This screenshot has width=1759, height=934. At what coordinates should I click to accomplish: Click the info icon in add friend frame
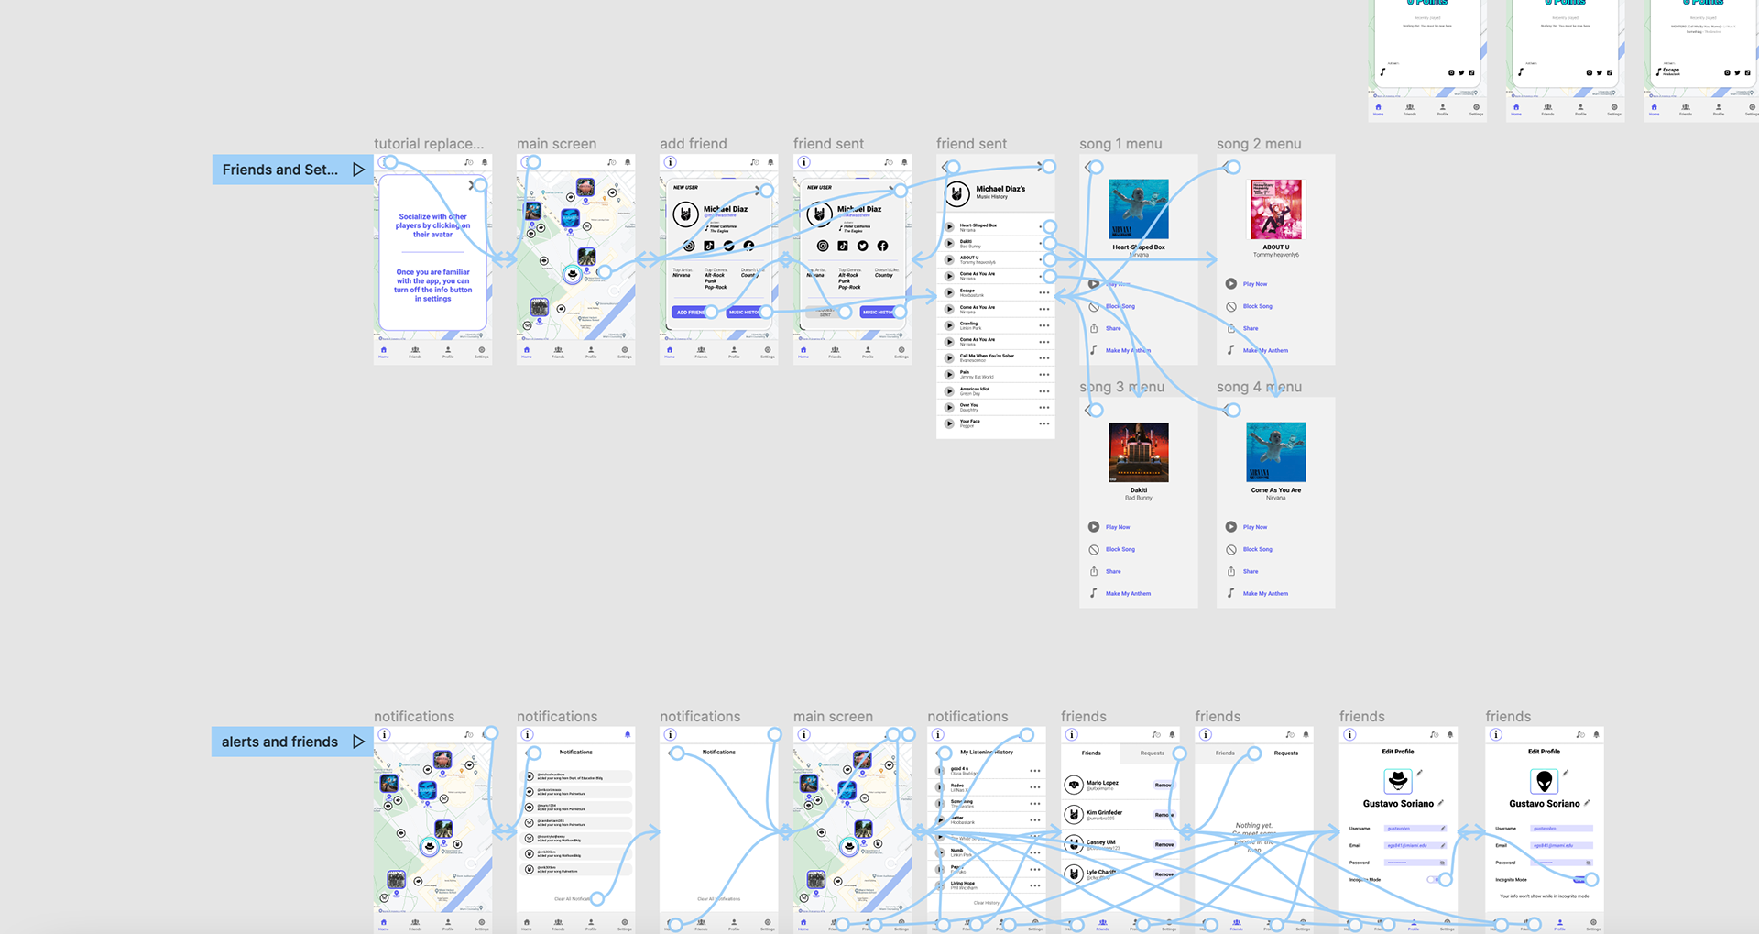click(x=671, y=162)
